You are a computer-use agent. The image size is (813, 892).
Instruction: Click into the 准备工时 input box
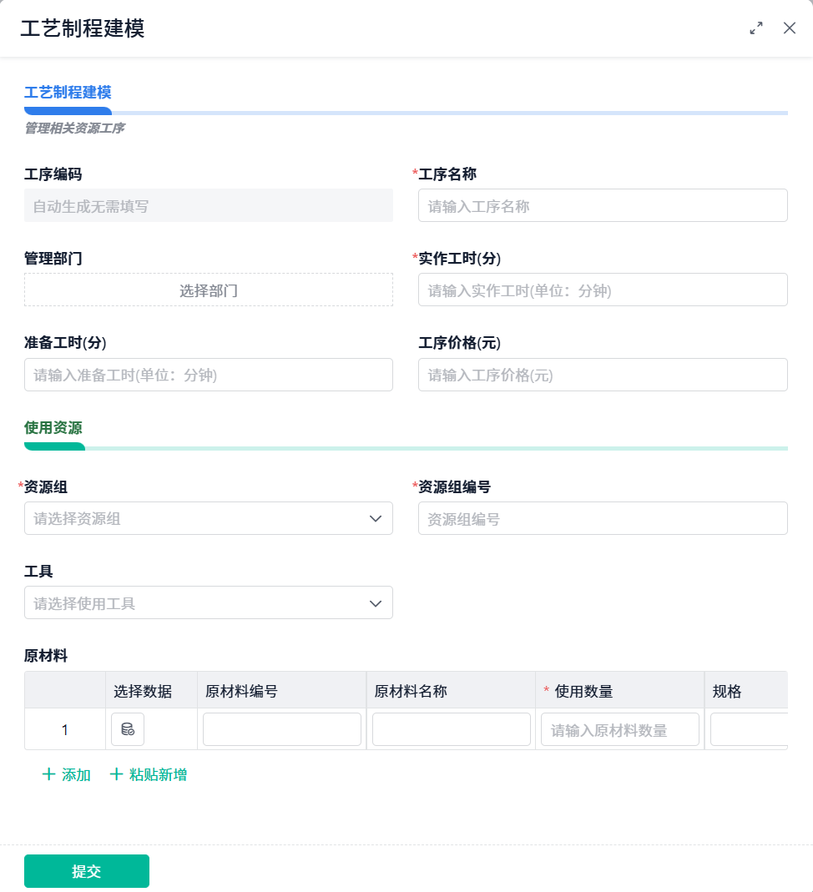coord(209,375)
